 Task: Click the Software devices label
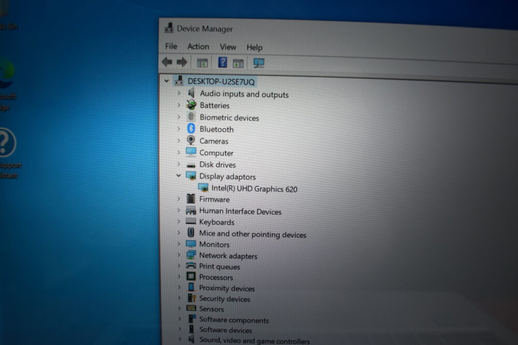[x=226, y=330]
